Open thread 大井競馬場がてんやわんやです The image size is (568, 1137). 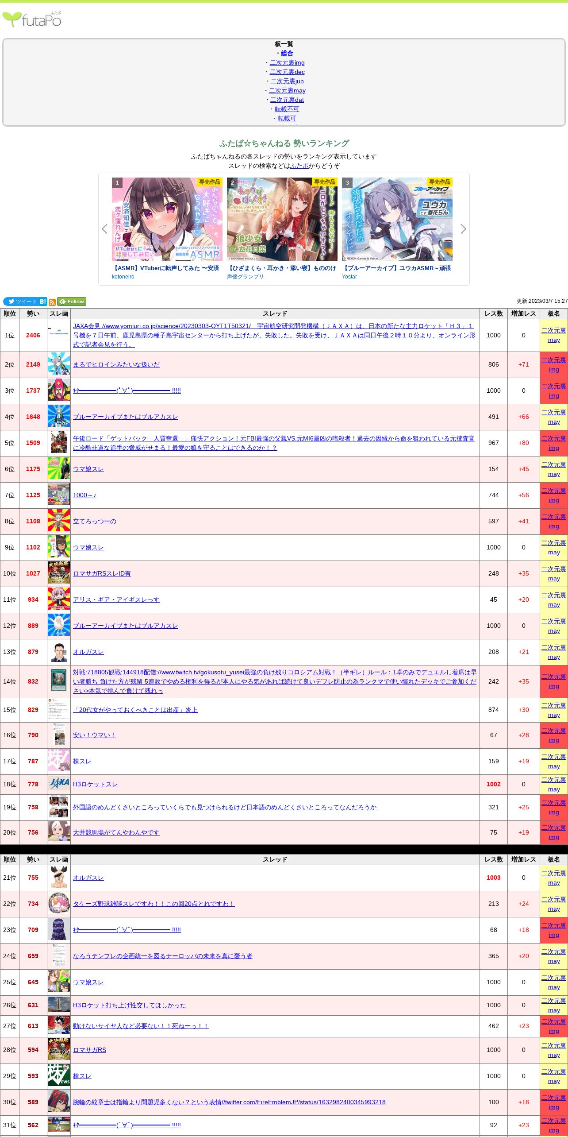[x=116, y=832]
